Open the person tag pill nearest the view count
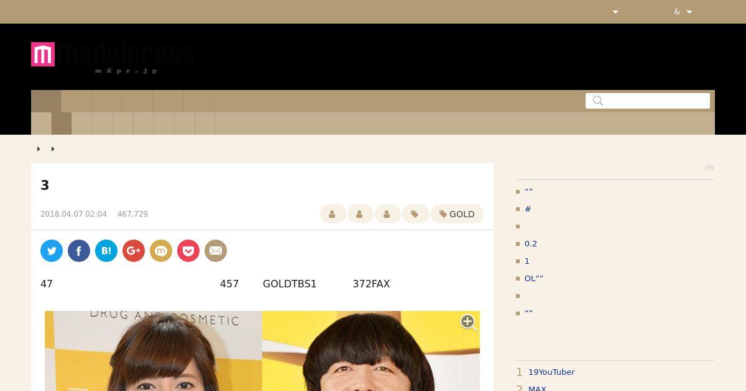 tap(333, 214)
